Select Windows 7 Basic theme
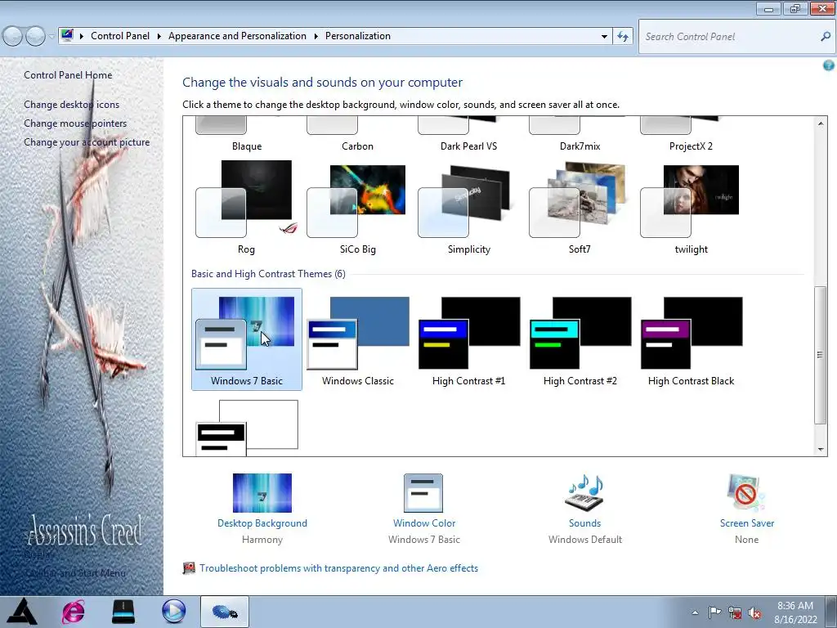The image size is (837, 628). click(247, 339)
